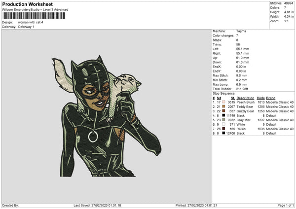Click the 'N#' column header
The image size is (296, 209).
pos(219,98)
